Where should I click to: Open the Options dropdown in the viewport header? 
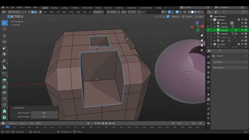[175, 16]
